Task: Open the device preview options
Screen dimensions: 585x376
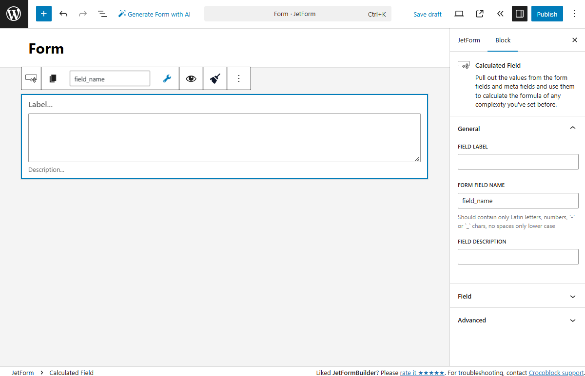Action: (459, 14)
